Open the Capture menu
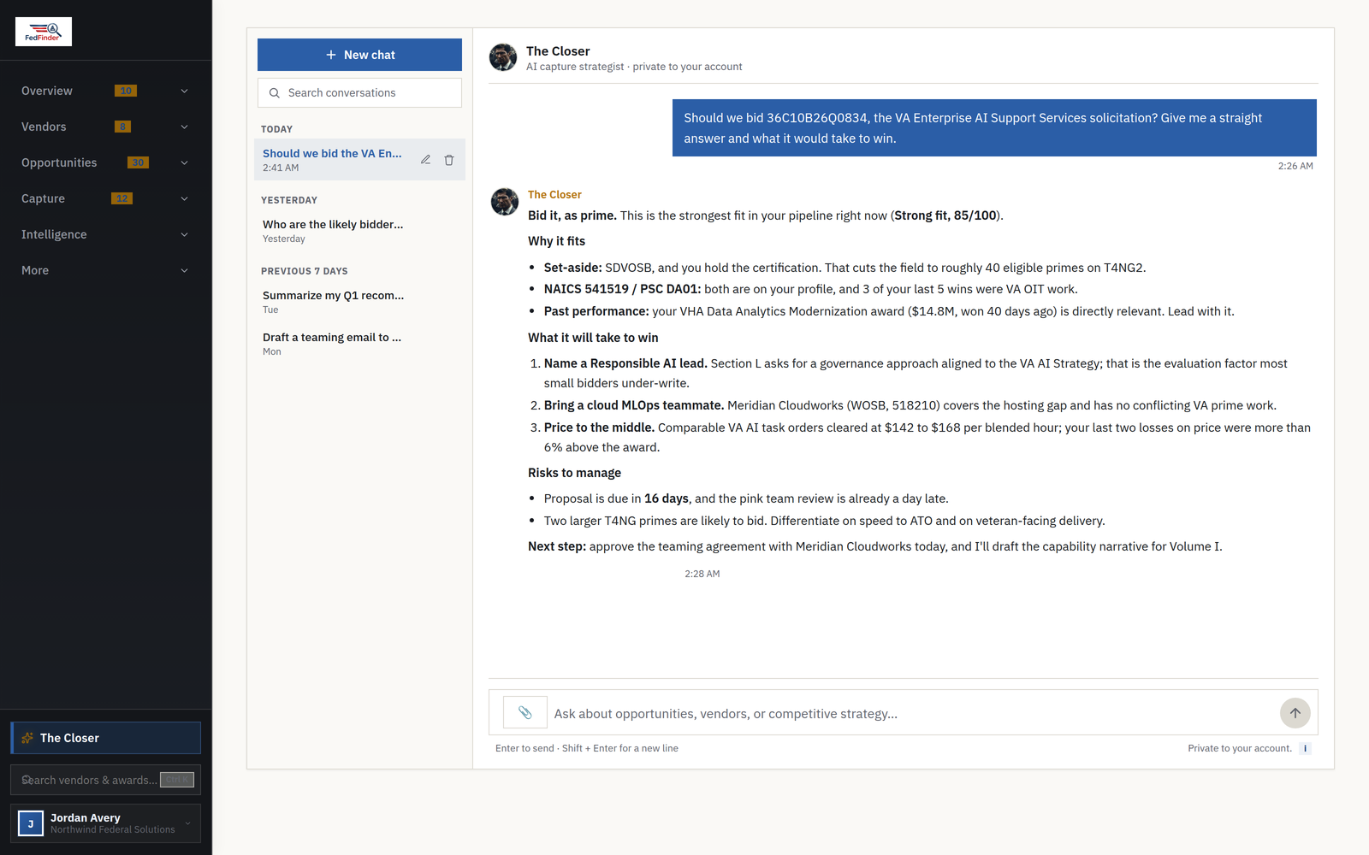1369x855 pixels. tap(105, 198)
